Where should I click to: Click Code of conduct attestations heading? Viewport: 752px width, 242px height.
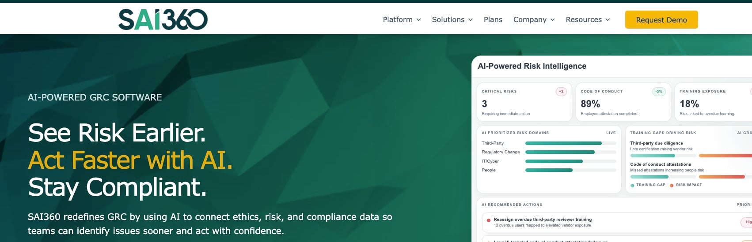[661, 164]
